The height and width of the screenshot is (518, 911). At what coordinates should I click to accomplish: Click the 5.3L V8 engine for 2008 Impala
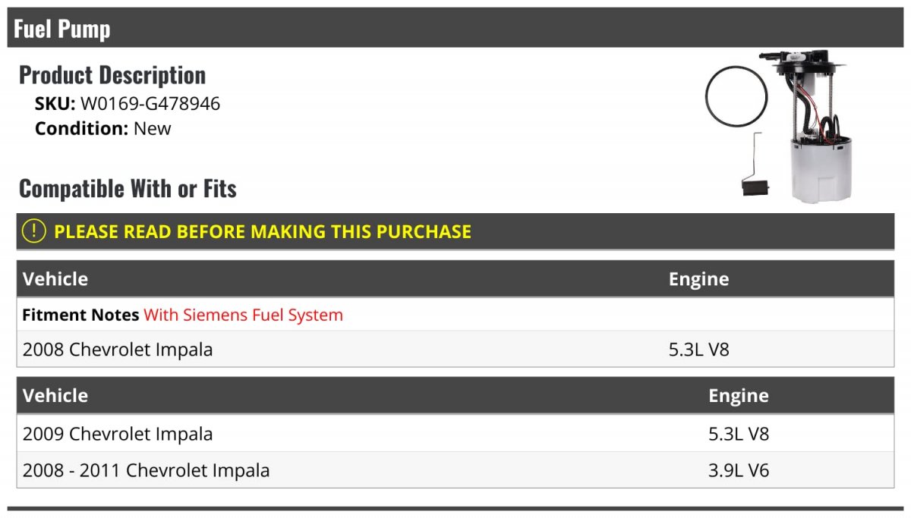(x=698, y=350)
